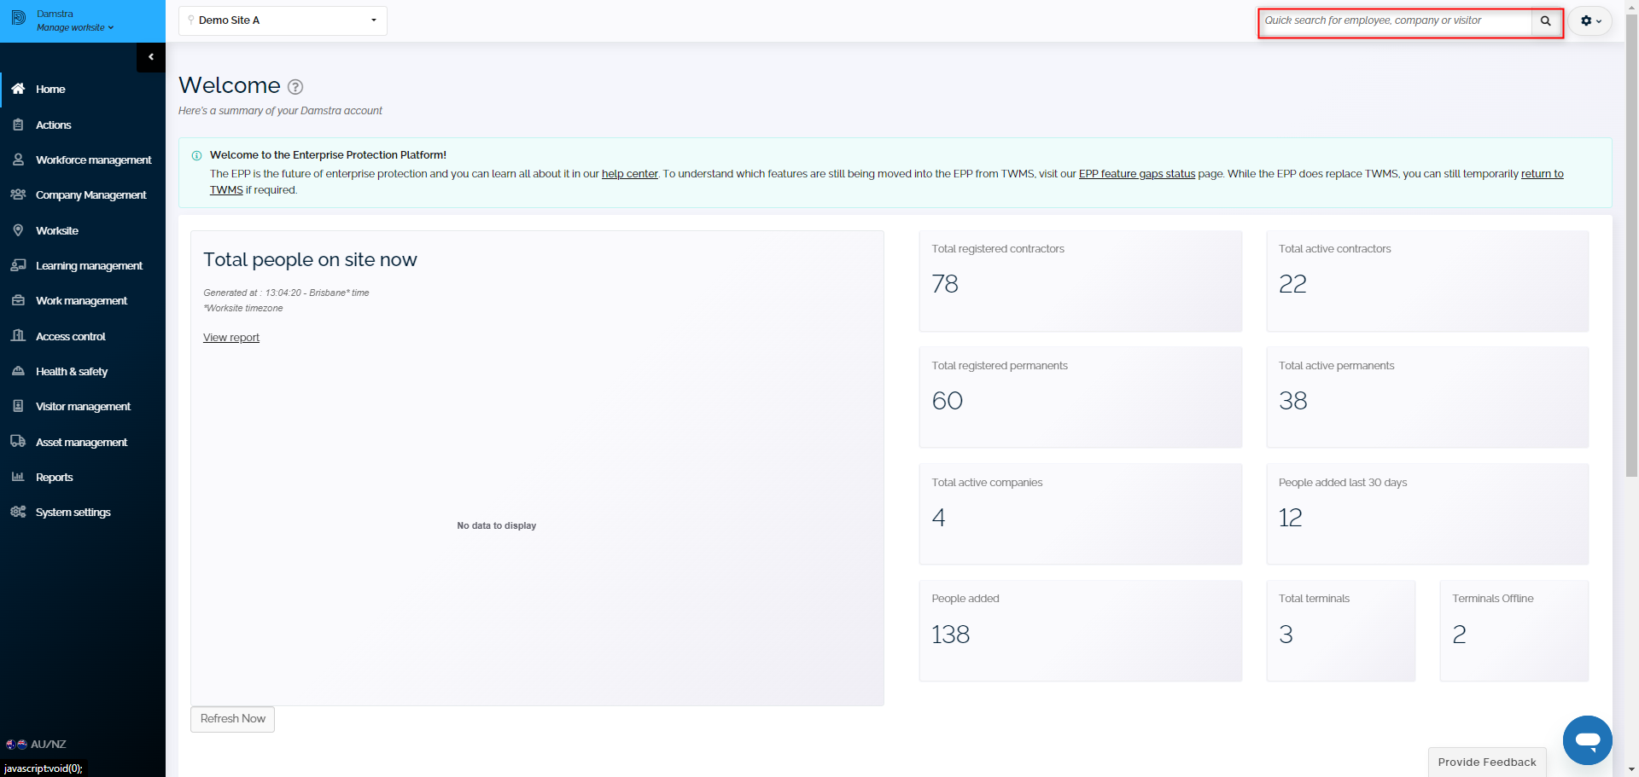
Task: Click the Welcome help question icon
Action: tap(295, 87)
